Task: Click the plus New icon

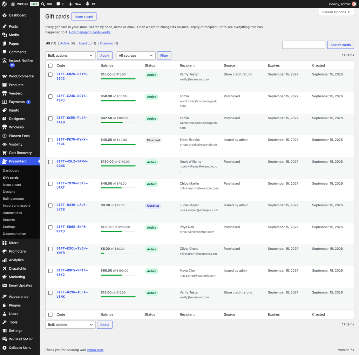Action: click(x=71, y=4)
